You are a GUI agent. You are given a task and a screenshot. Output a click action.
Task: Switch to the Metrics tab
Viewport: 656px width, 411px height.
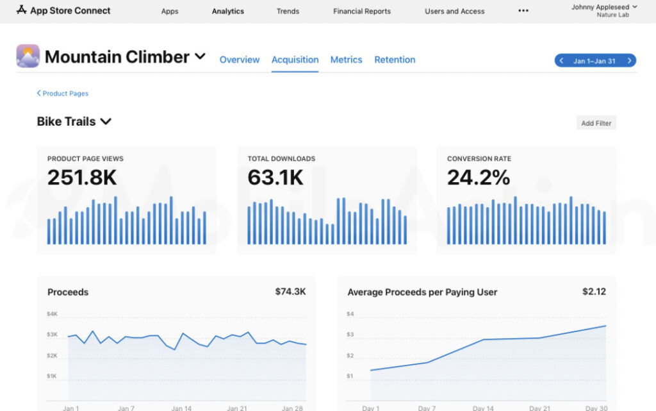click(347, 60)
